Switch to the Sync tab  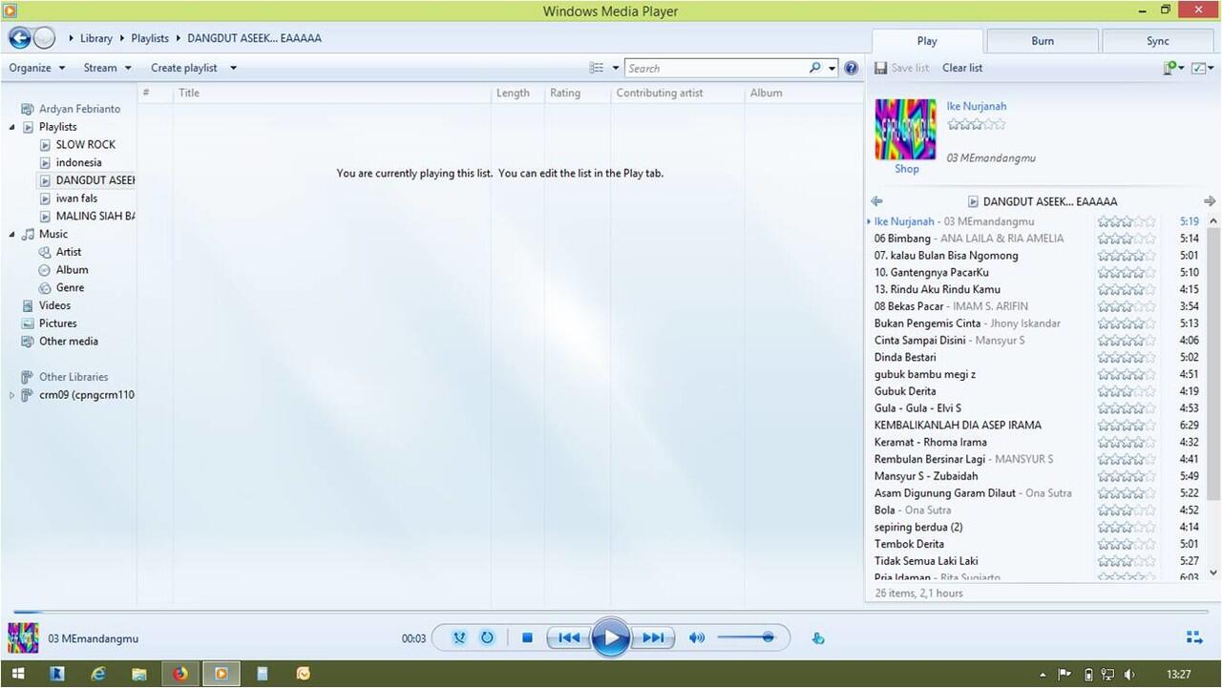pyautogui.click(x=1158, y=41)
